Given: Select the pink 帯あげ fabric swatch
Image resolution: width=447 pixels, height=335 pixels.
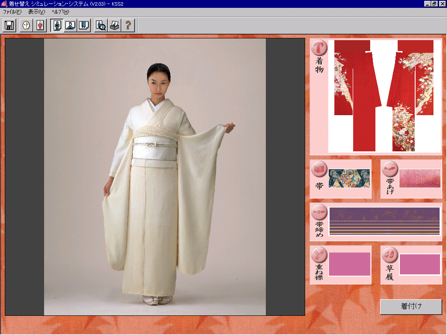Looking at the screenshot, I should [420, 178].
